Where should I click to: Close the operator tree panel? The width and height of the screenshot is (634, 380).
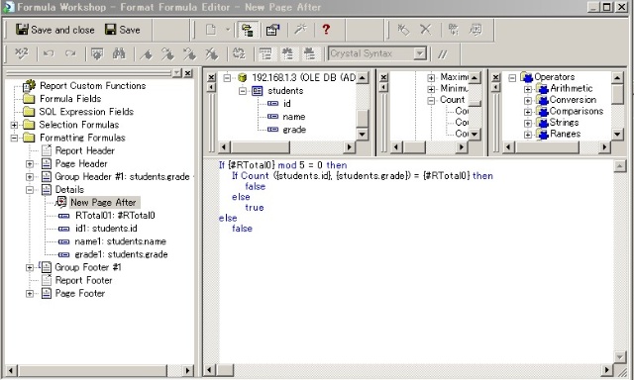(x=496, y=77)
